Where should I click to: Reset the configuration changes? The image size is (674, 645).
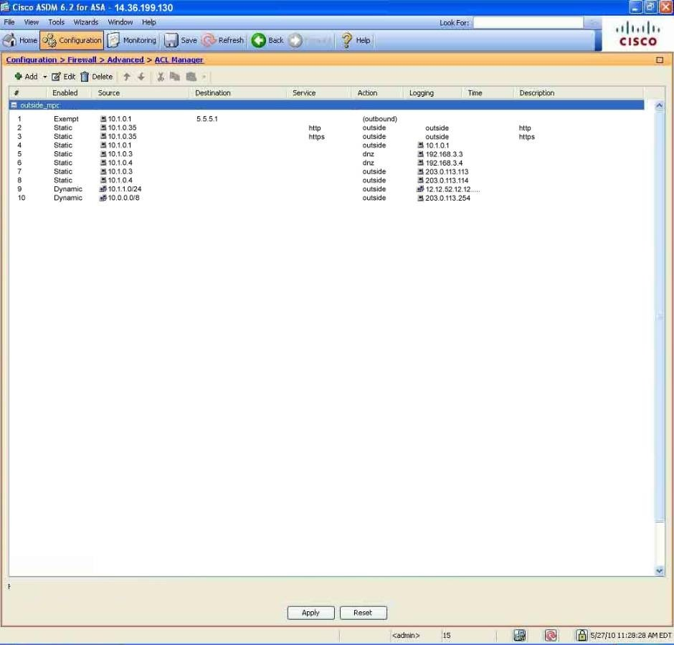point(364,613)
